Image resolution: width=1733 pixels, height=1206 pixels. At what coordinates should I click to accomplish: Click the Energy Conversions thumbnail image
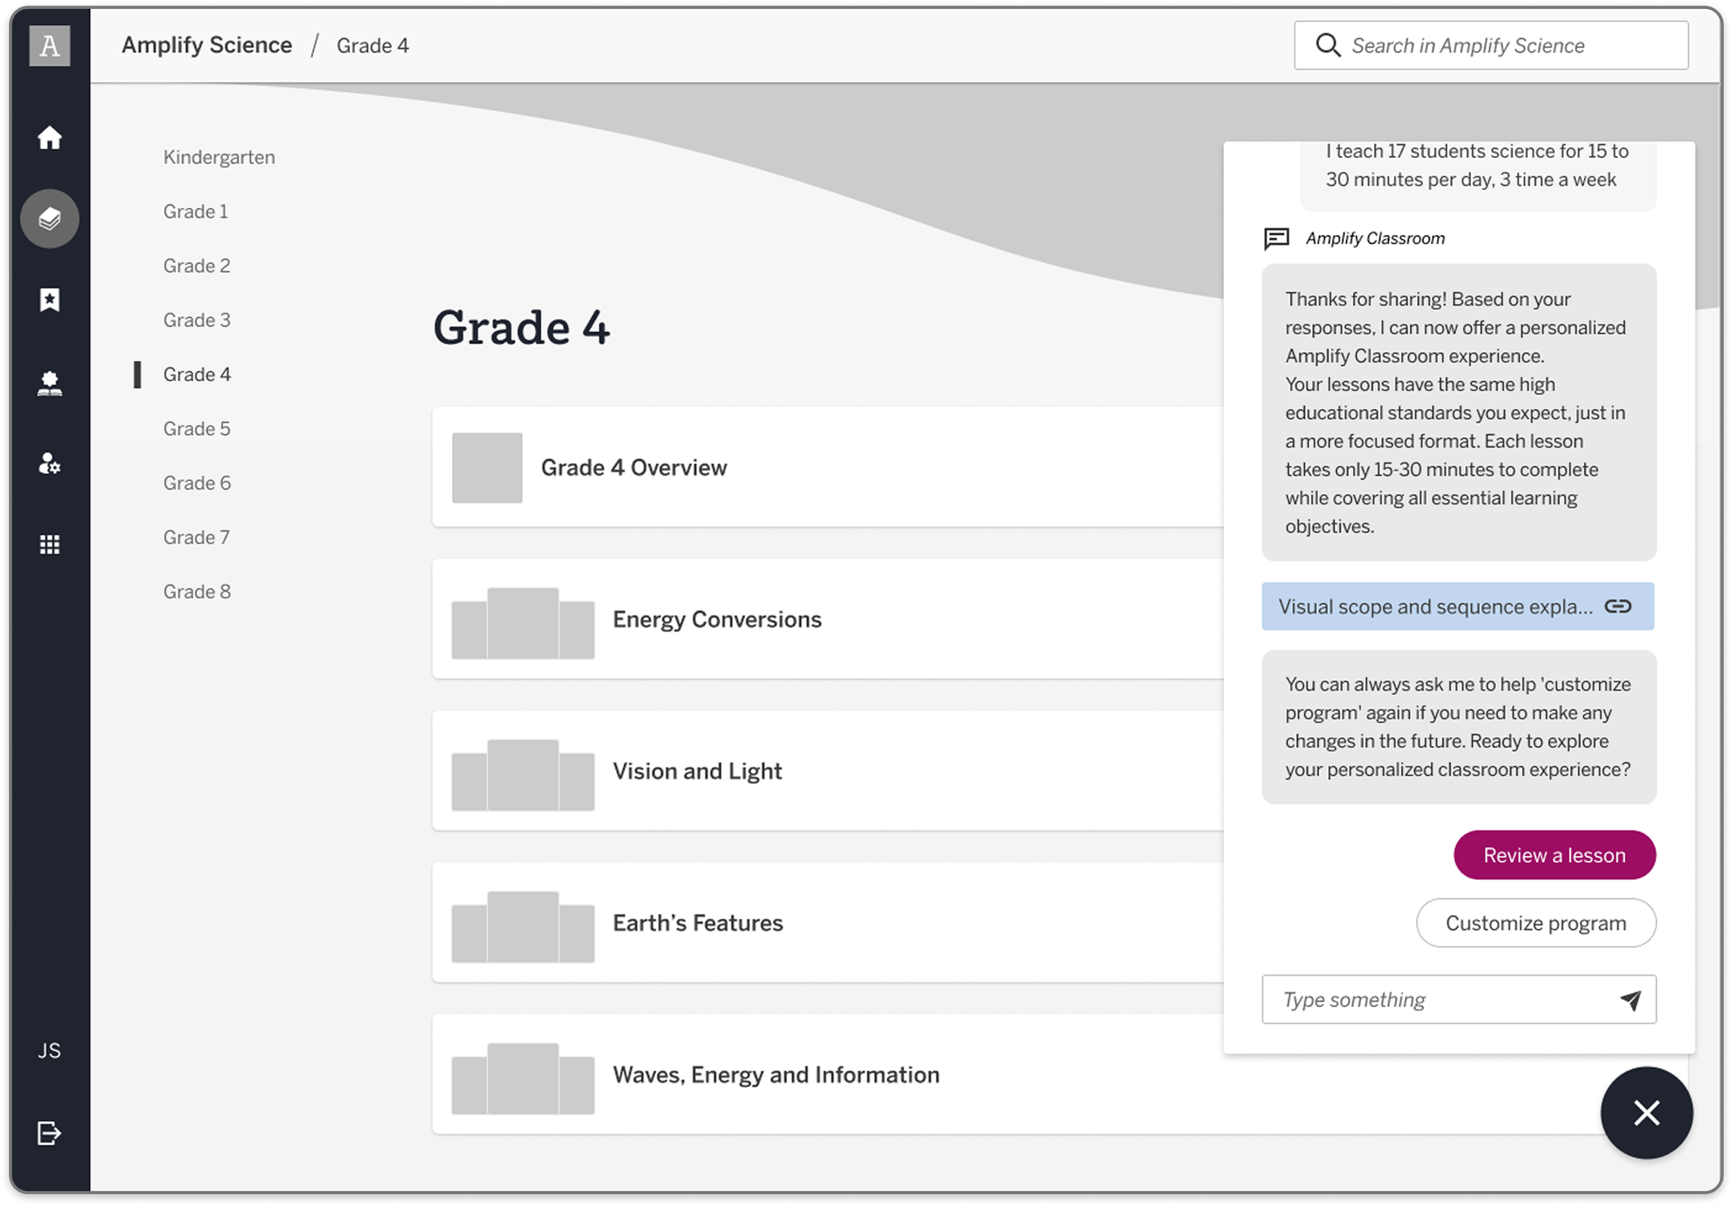pos(522,623)
